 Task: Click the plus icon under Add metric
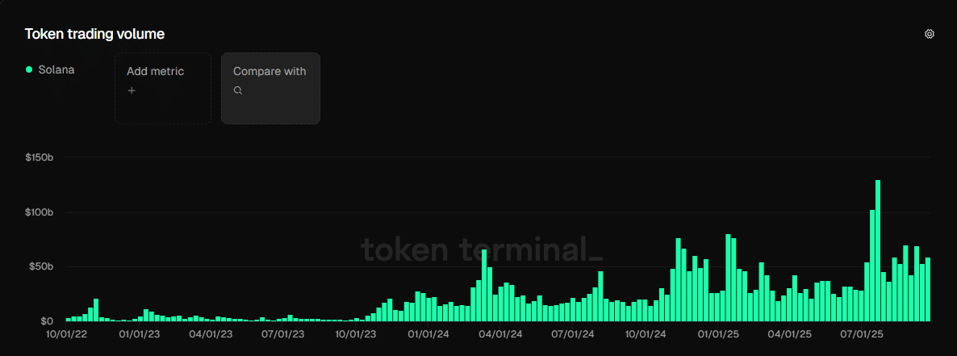[132, 90]
